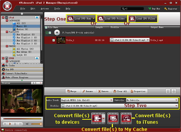Click the search magnifier icon

pyautogui.click(x=123, y=9)
